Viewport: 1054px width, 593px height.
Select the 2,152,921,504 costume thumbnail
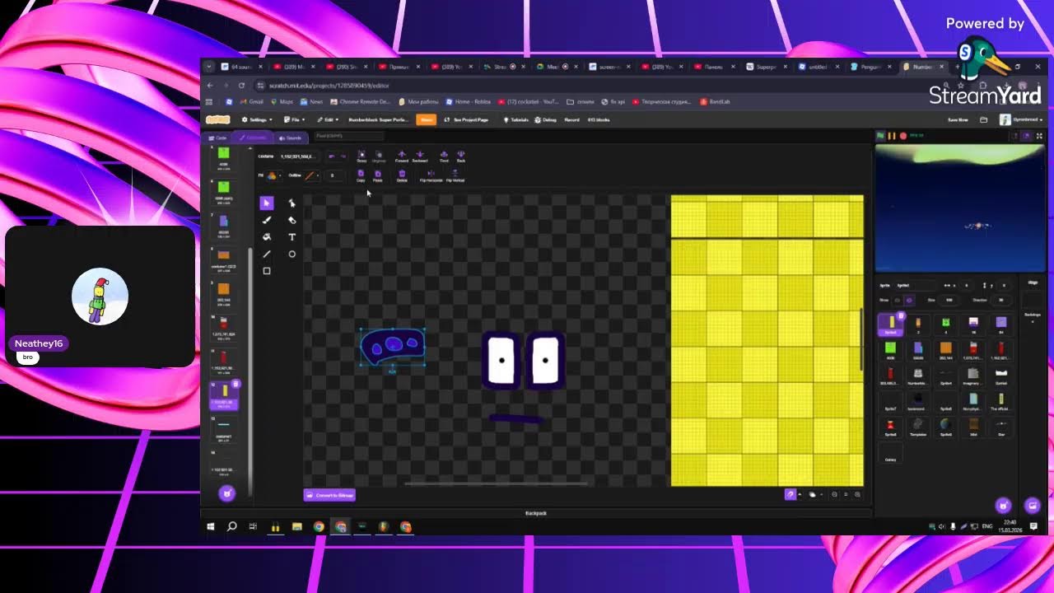[224, 395]
